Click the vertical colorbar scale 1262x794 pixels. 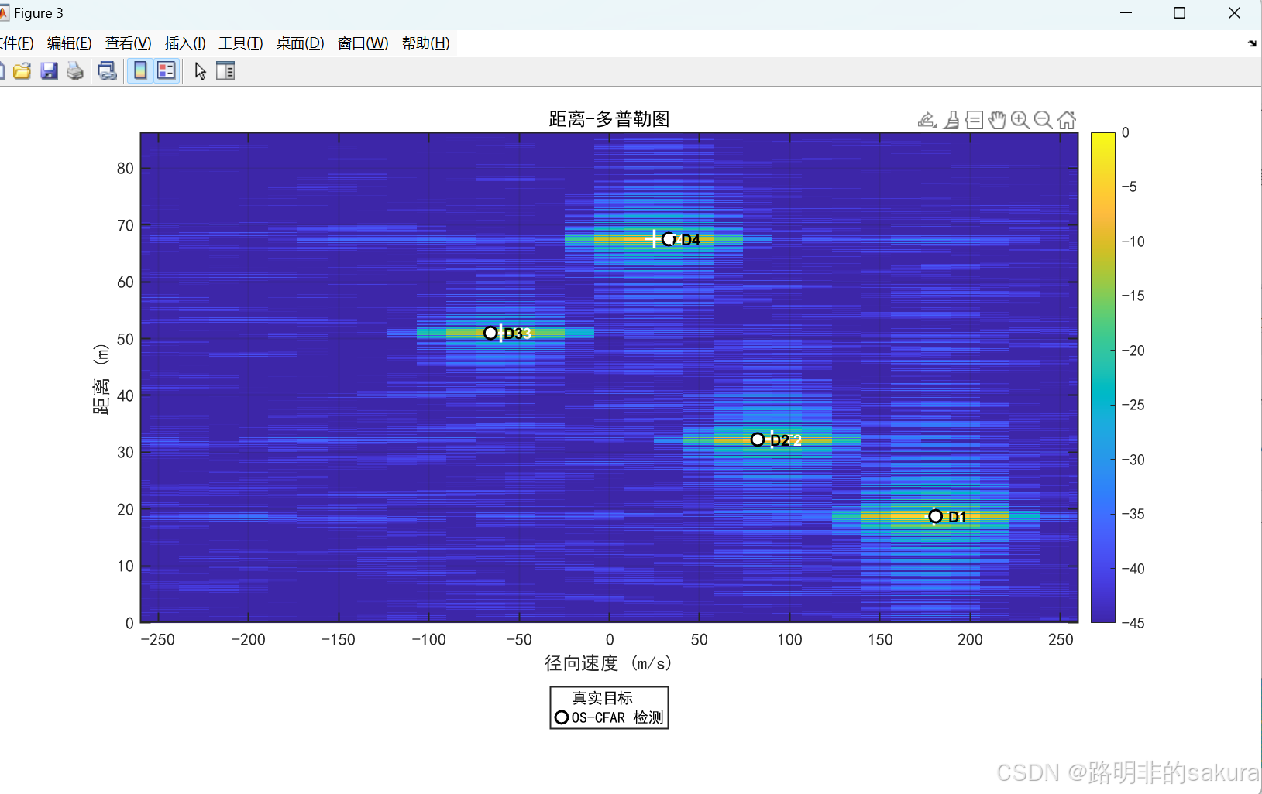tap(1103, 378)
